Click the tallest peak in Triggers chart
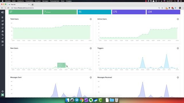 click(x=166, y=55)
